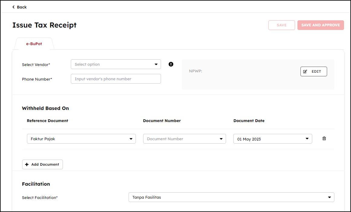Screen dimensions: 351x212
Task: Click the pencil icon inside EDIT button
Action: coord(305,71)
